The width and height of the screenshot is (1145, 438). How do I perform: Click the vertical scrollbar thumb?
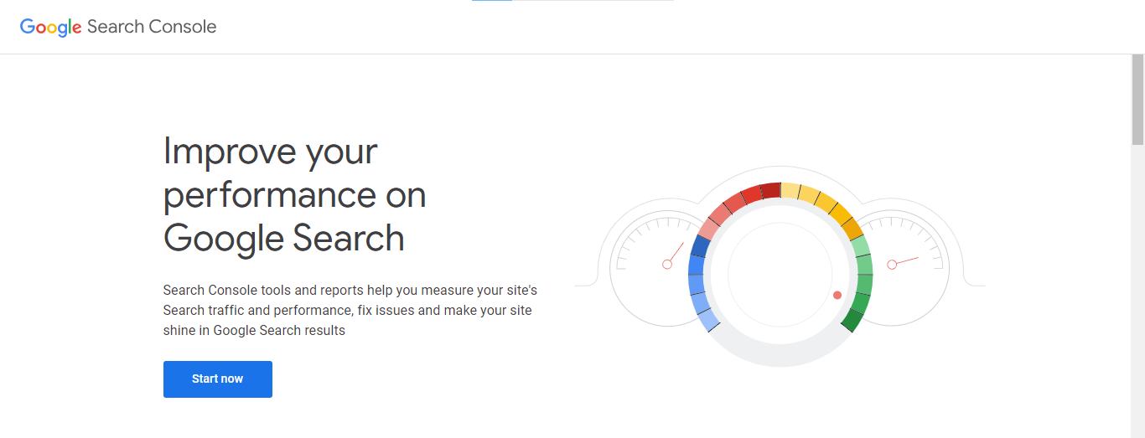[x=1137, y=100]
